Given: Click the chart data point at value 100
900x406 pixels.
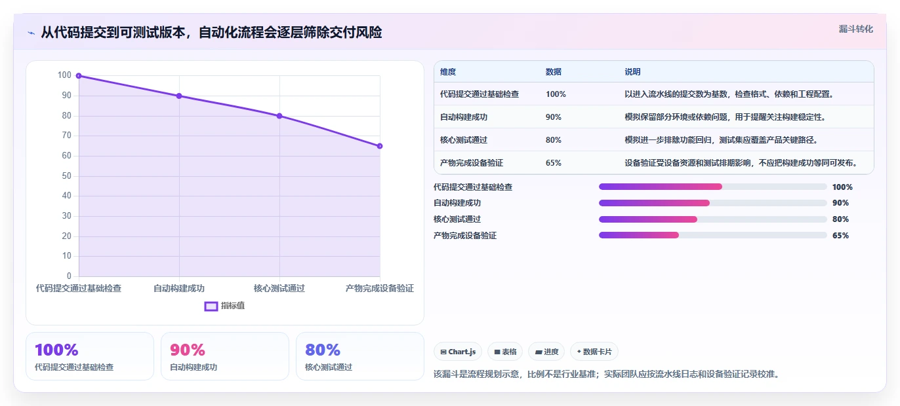Looking at the screenshot, I should click(x=79, y=76).
